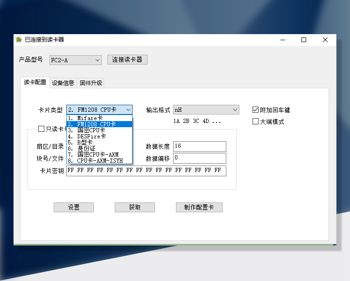The height and width of the screenshot is (281, 350).
Task: Click the green app icon in title bar
Action: point(19,40)
